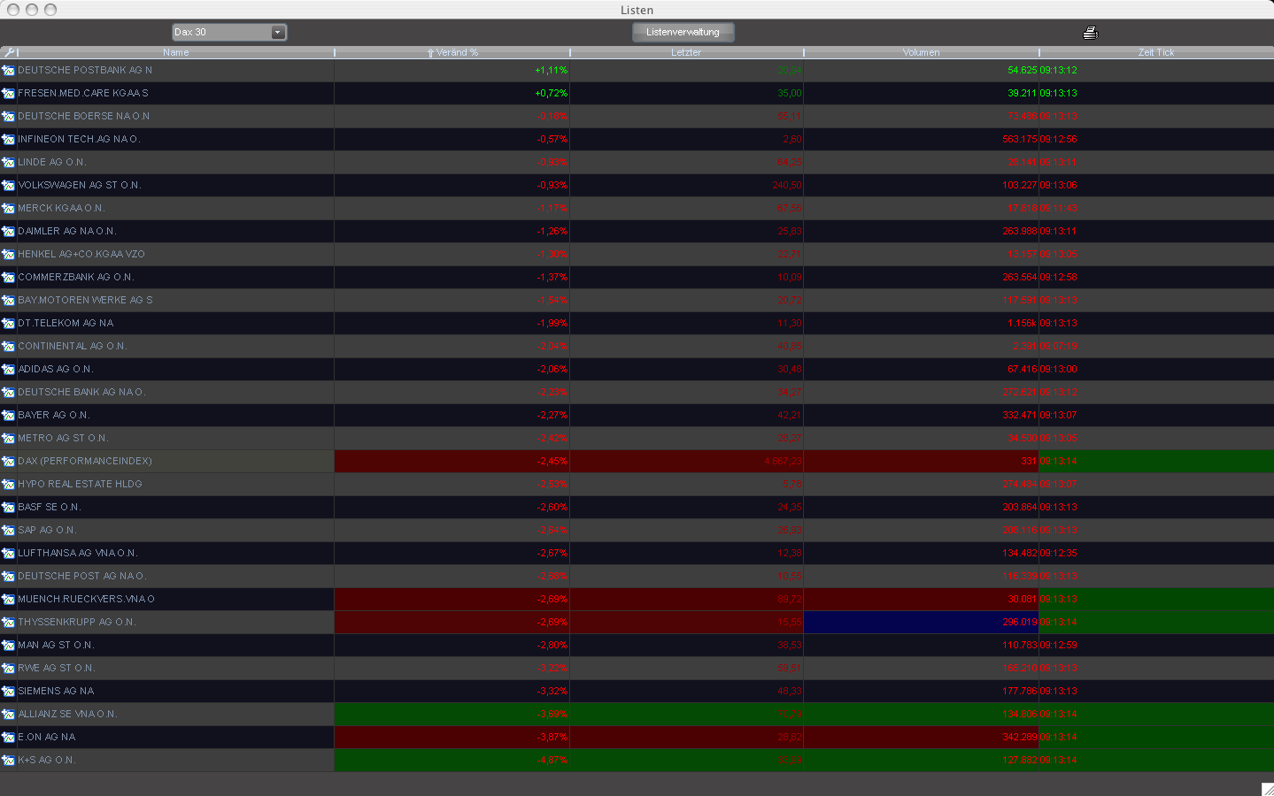Sort by the Zeit Tick column header
This screenshot has height=796, width=1274.
[x=1156, y=52]
